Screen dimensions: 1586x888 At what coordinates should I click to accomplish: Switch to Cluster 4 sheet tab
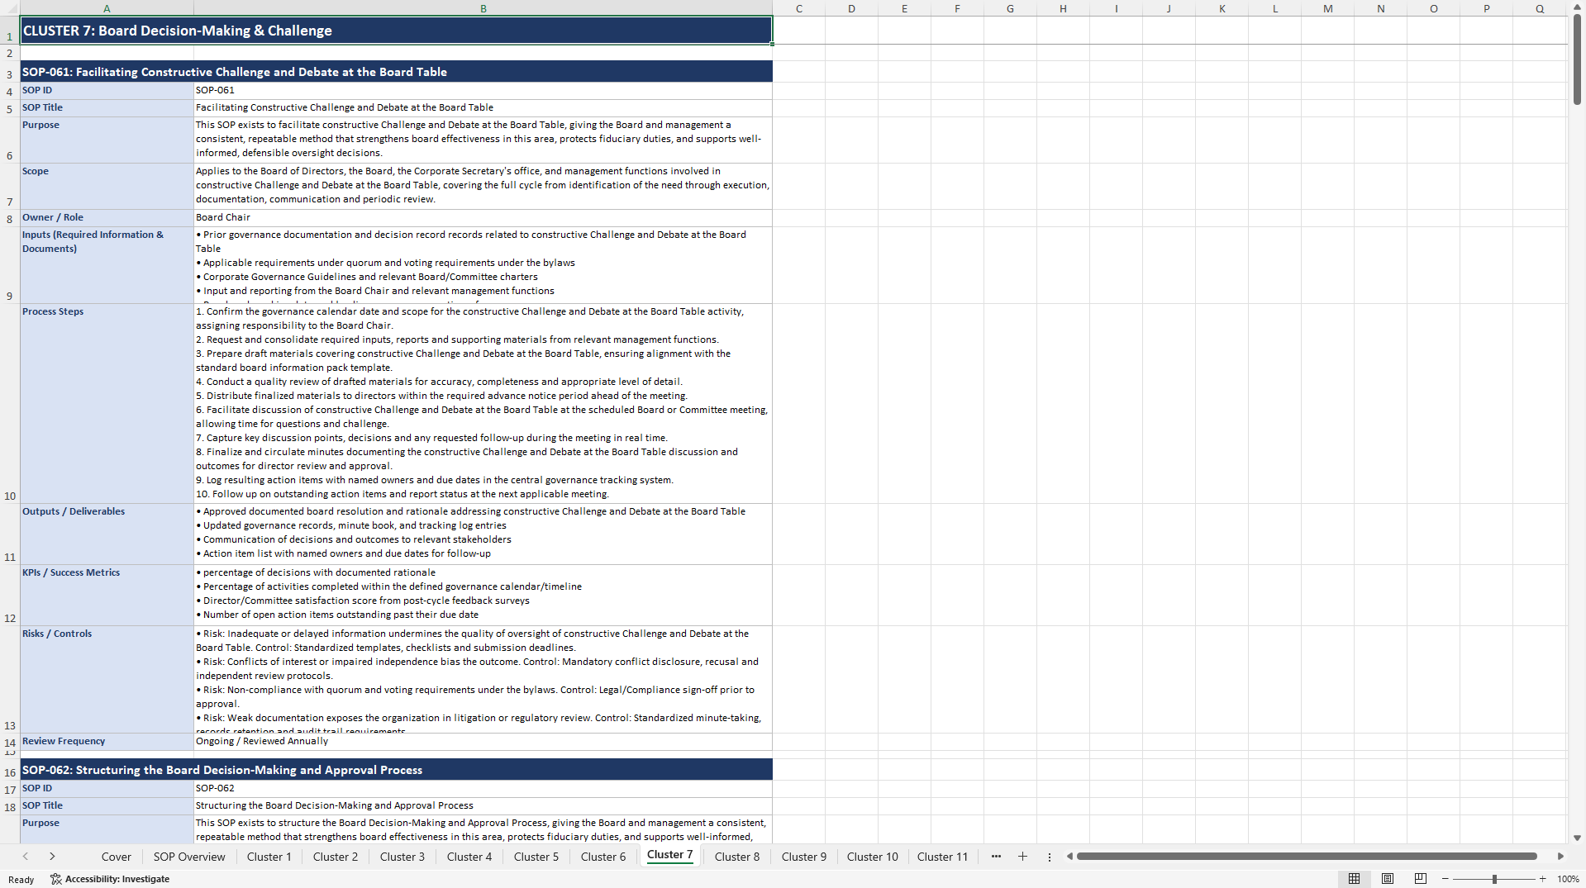point(469,857)
